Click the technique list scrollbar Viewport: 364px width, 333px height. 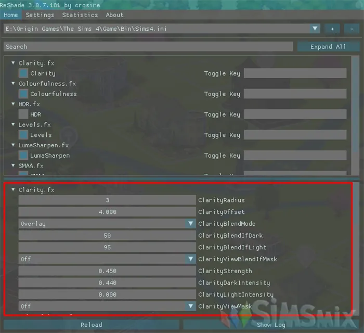coord(355,105)
